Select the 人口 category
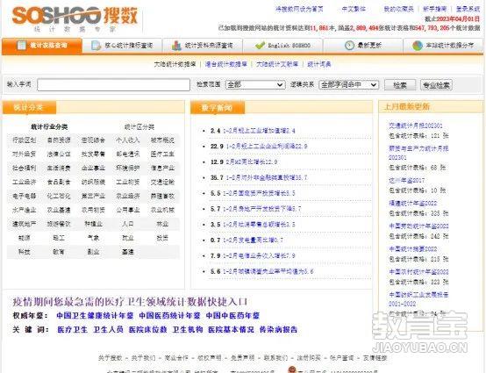486x373 pixels. click(x=128, y=224)
